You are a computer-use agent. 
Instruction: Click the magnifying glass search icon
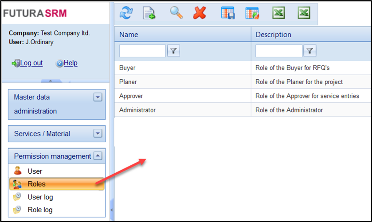point(176,13)
